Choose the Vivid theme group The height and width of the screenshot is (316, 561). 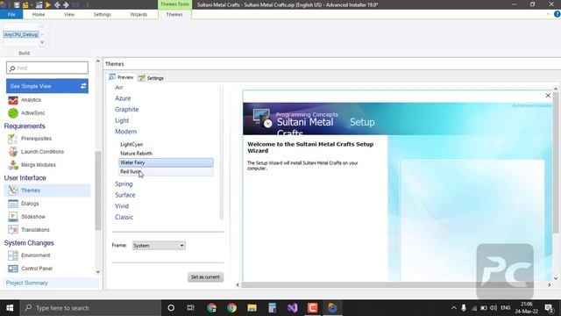coord(122,206)
